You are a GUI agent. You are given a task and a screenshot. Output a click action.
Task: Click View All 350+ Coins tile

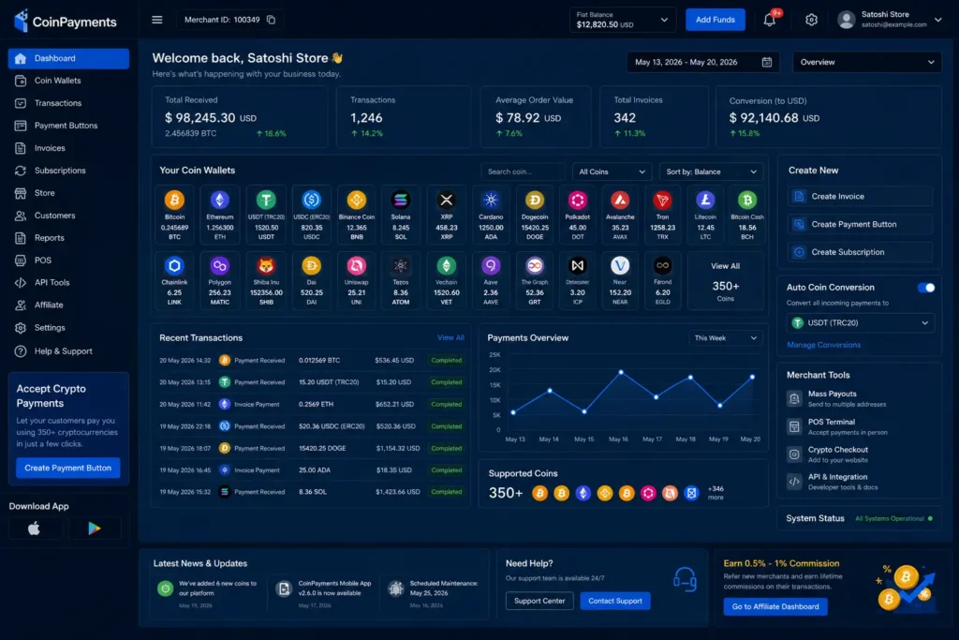point(726,281)
